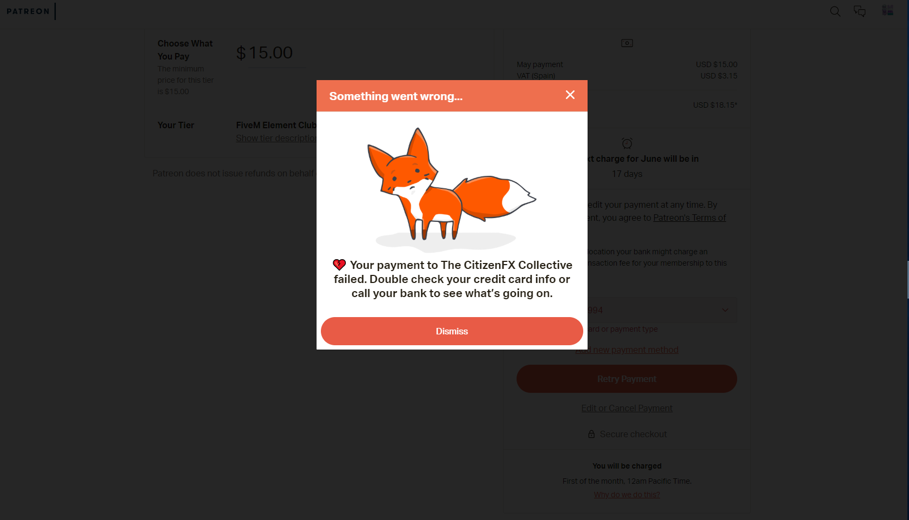Click the payment cash icon
Screen dimensions: 909x520
tap(627, 43)
